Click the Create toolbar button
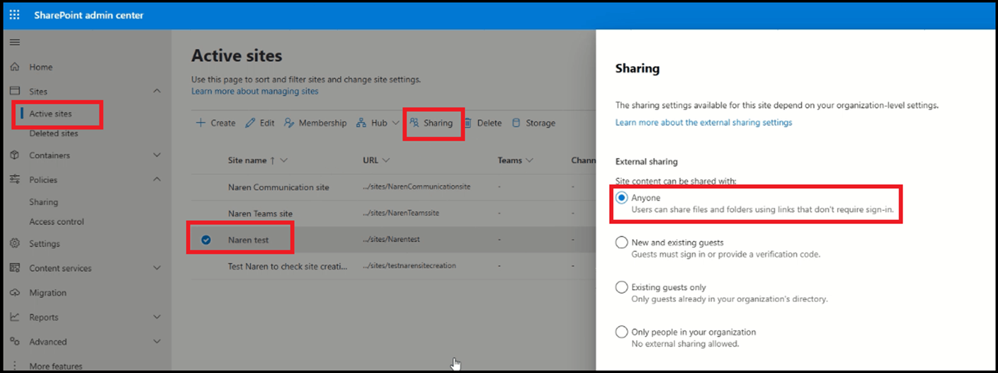 pos(216,123)
